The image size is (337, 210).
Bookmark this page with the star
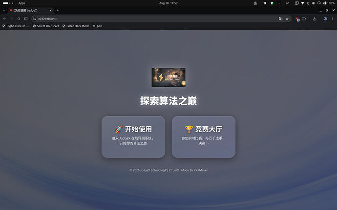pyautogui.click(x=287, y=19)
